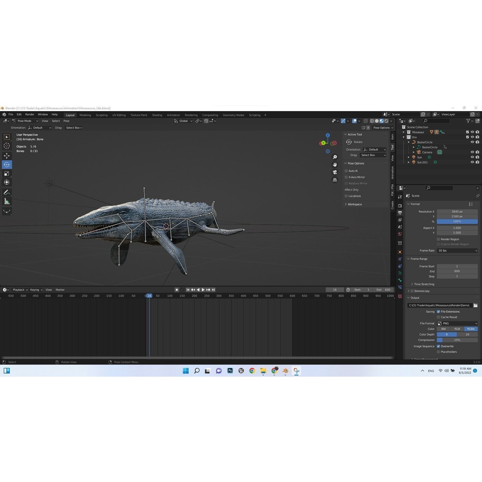Enable Locations affect-only checkbox

pyautogui.click(x=346, y=196)
